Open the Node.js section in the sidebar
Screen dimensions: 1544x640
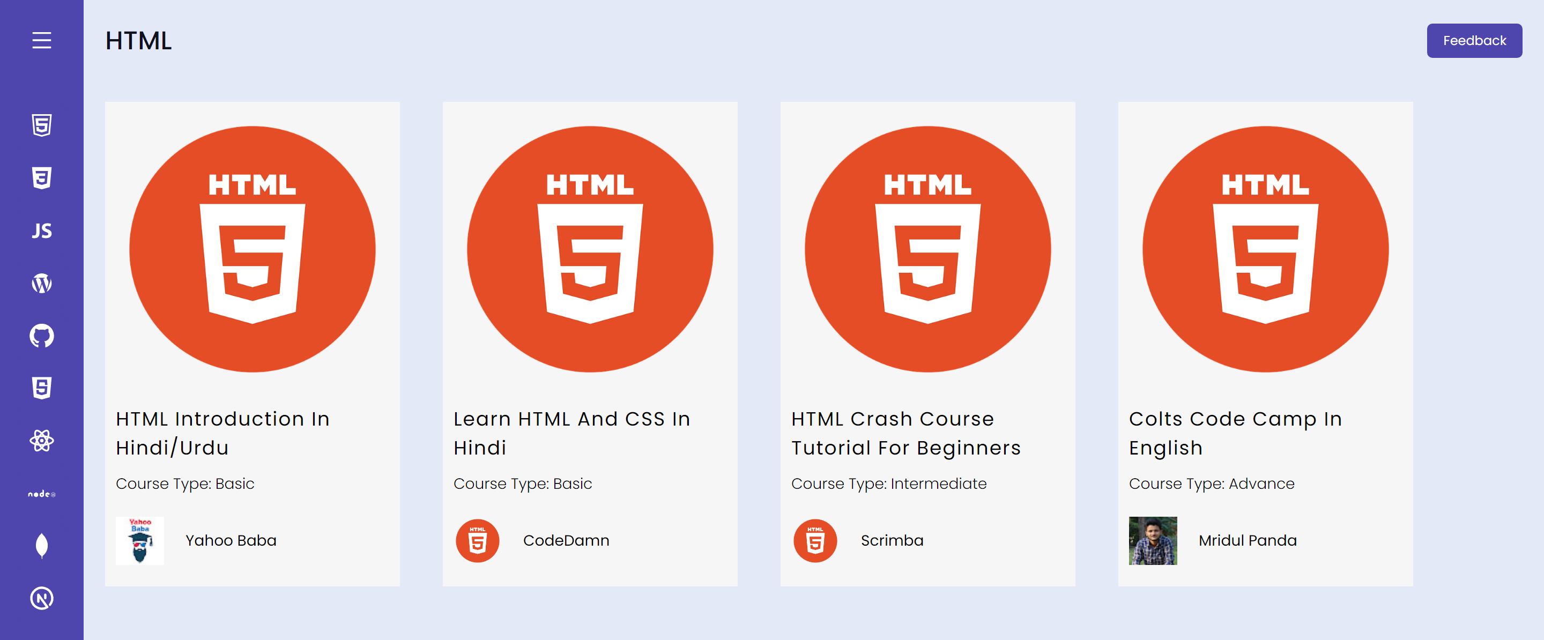pos(41,494)
